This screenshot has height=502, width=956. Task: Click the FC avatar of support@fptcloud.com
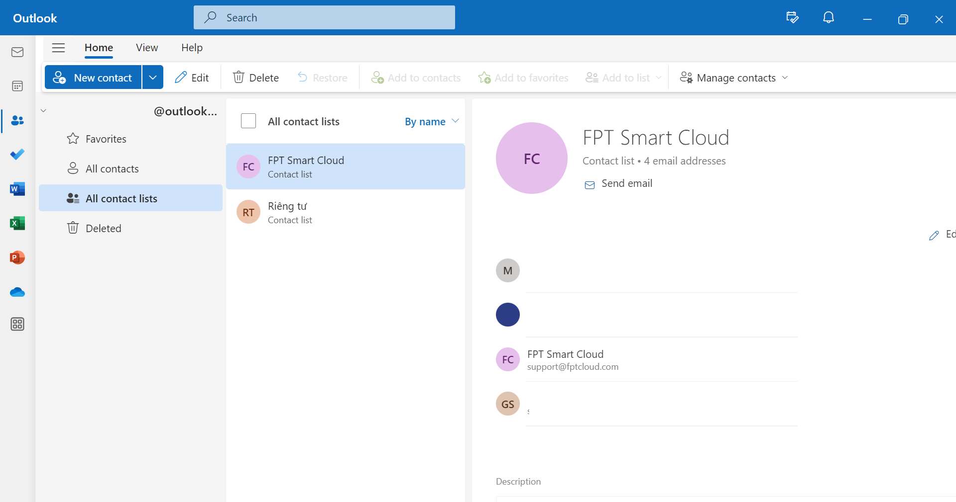point(508,359)
